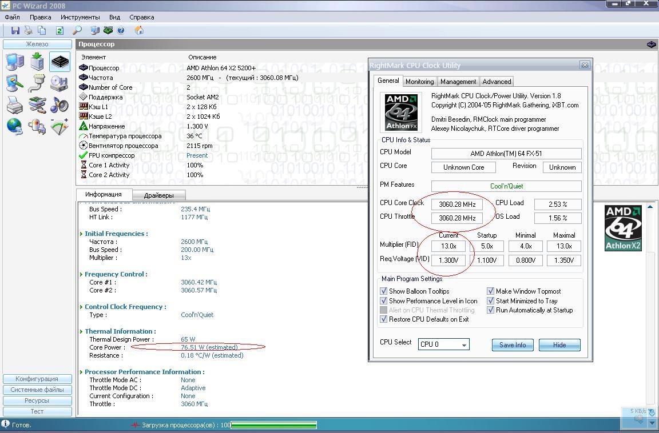Open the Инструменты menu
659x433 pixels.
(80, 17)
